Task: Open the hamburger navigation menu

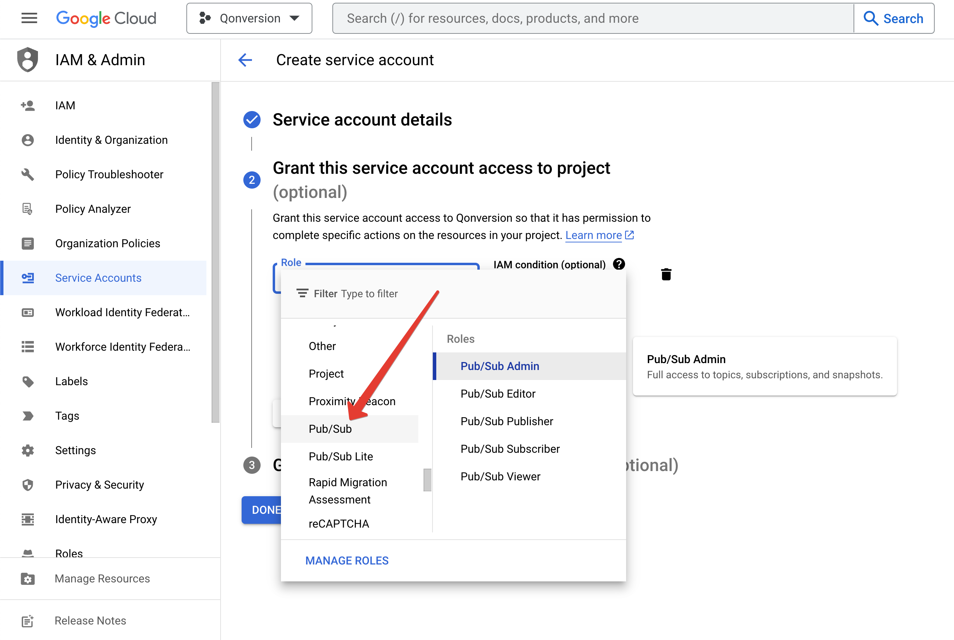Action: pos(29,18)
